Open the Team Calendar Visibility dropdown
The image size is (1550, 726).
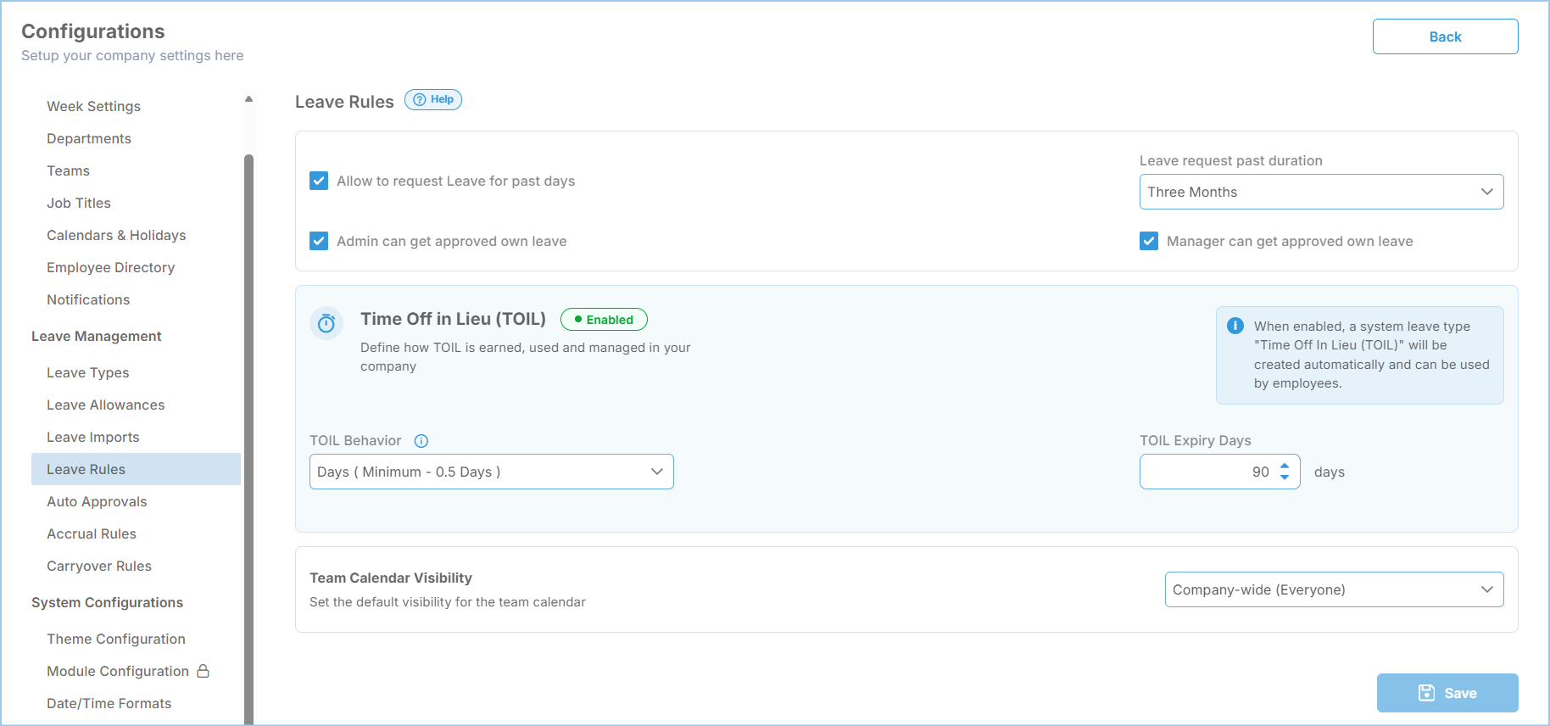[x=1334, y=589]
